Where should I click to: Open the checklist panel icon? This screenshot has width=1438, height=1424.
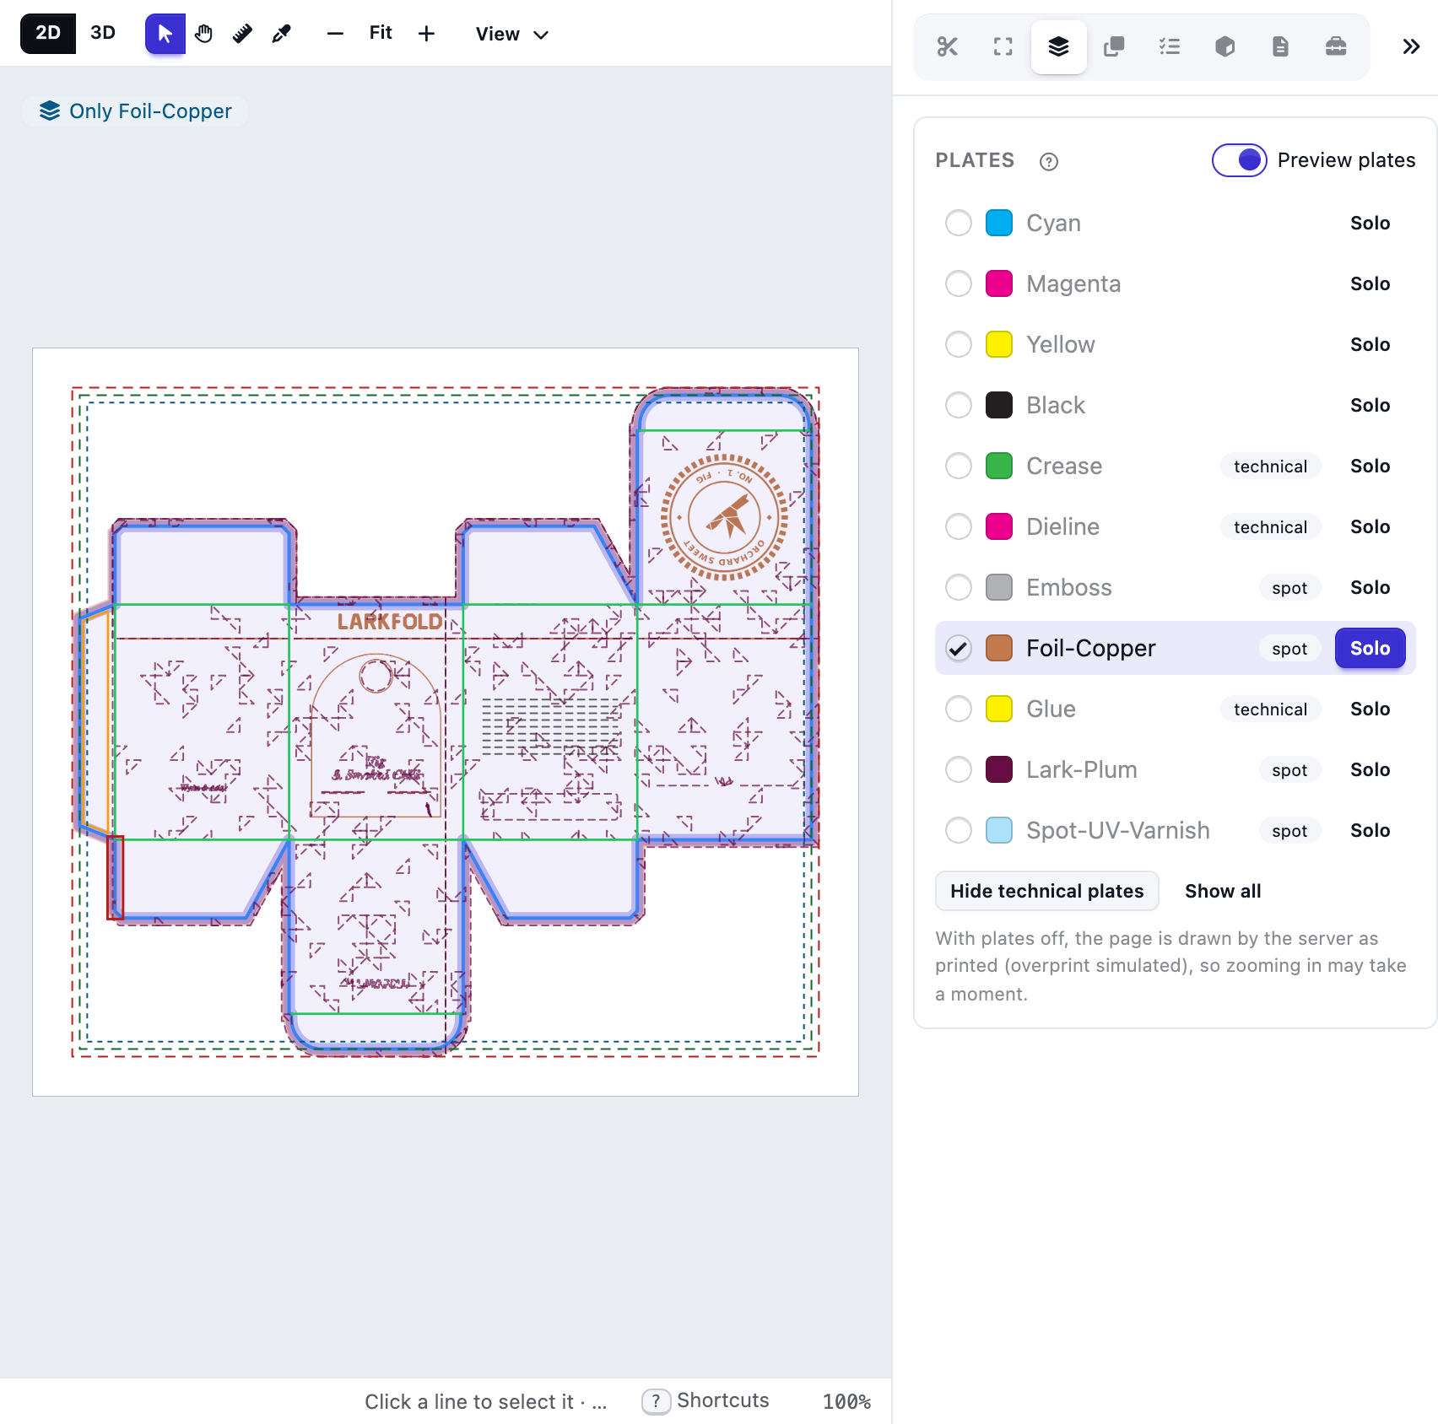(x=1170, y=46)
